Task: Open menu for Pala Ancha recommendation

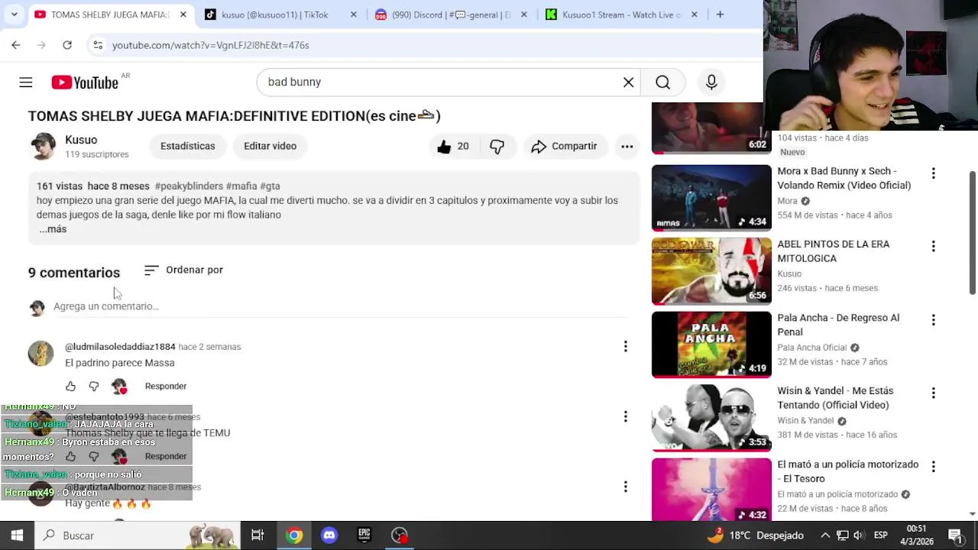Action: (x=933, y=320)
